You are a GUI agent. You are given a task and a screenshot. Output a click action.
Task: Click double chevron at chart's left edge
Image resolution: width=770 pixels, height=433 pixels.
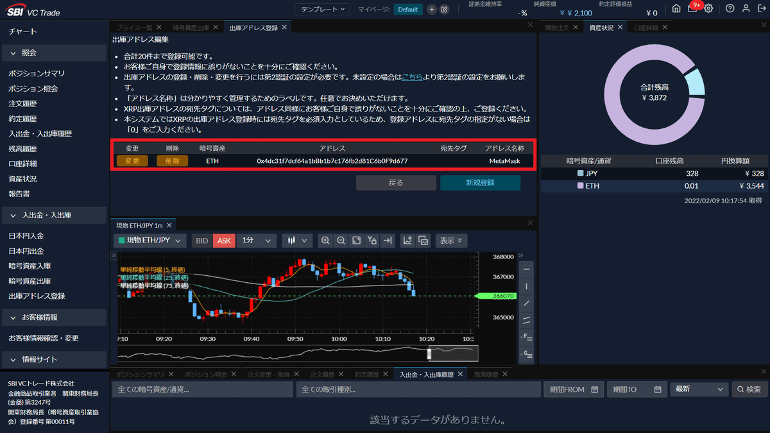[x=114, y=255]
